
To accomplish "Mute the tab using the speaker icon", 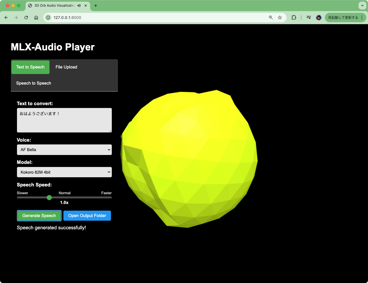I will tap(79, 6).
